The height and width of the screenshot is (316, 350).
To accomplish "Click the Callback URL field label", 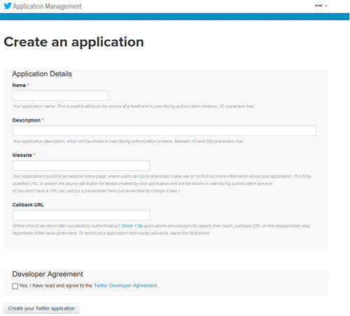I will pyautogui.click(x=28, y=205).
